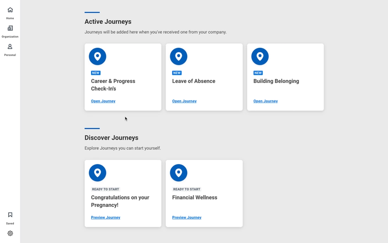This screenshot has height=243, width=388.
Task: Select the Personal profile icon
Action: click(10, 47)
